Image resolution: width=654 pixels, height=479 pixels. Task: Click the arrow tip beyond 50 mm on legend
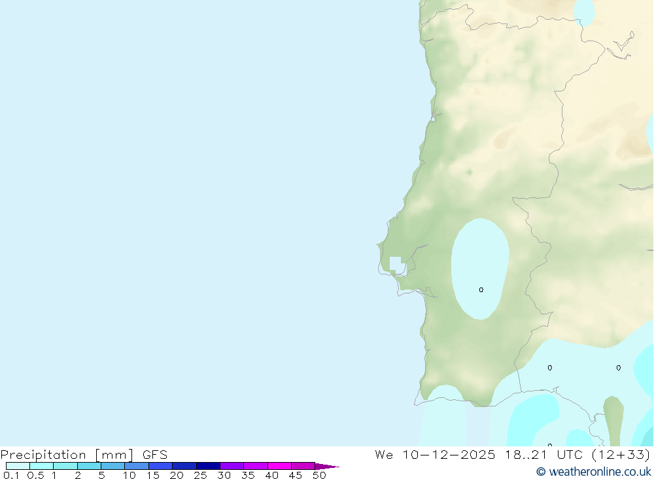[327, 466]
